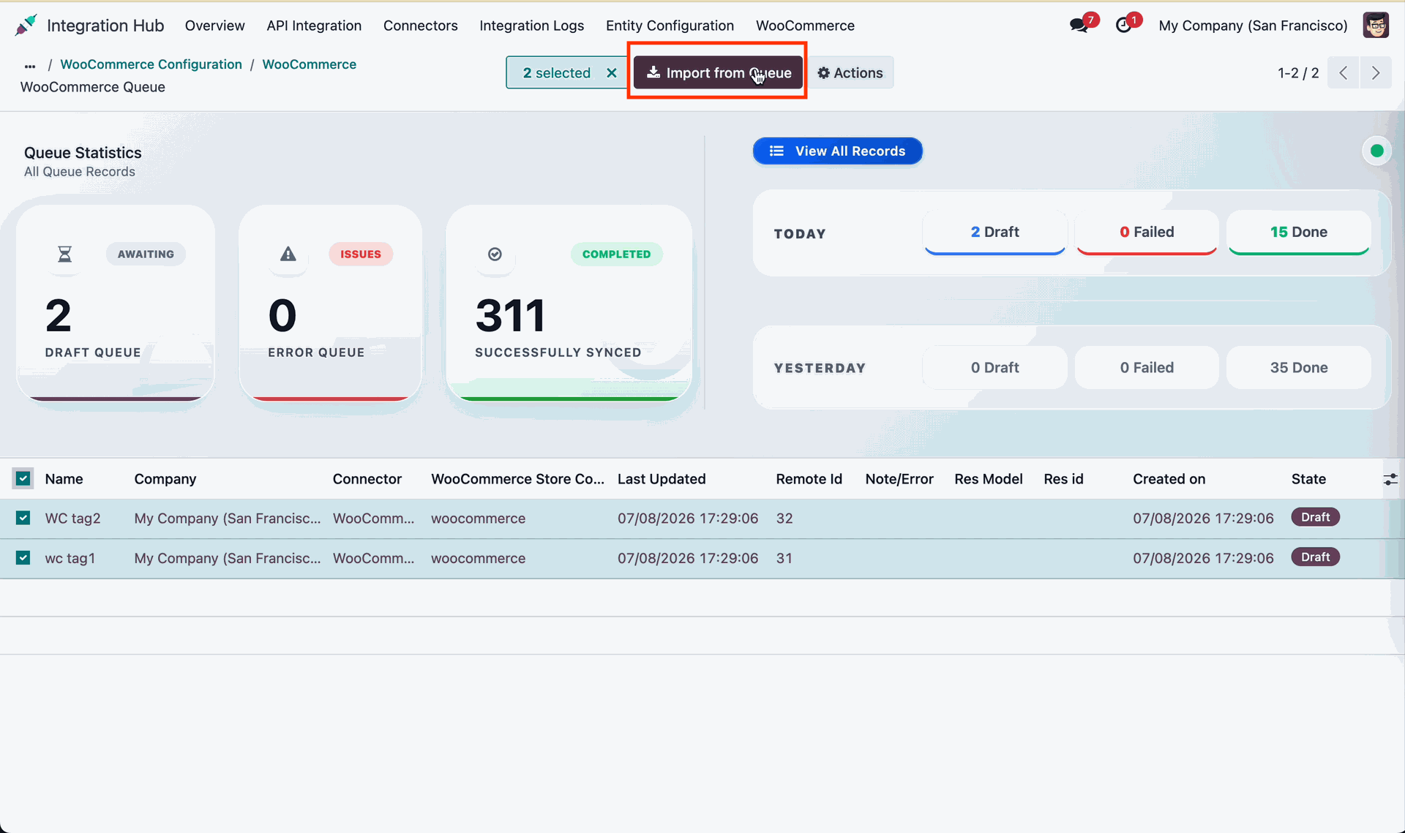1405x833 pixels.
Task: Sort by Last Updated column header
Action: (661, 479)
